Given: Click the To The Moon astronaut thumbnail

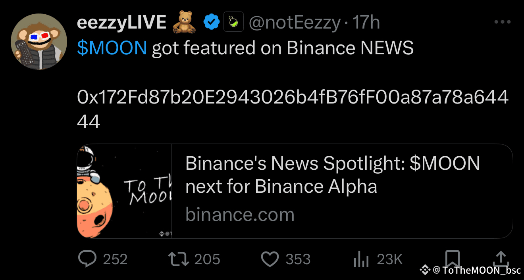Looking at the screenshot, I should point(124,191).
